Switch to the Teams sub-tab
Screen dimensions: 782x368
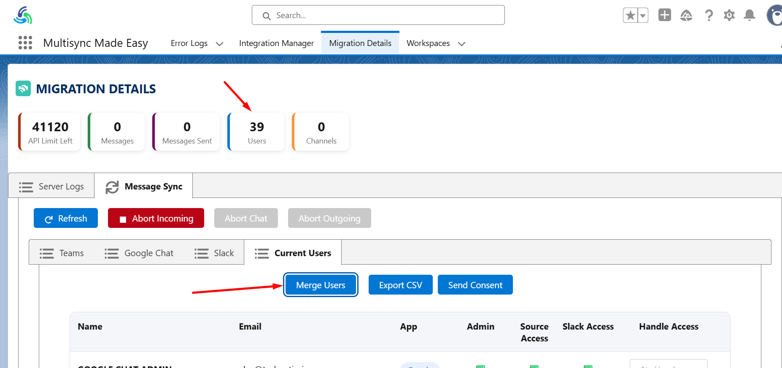[62, 253]
